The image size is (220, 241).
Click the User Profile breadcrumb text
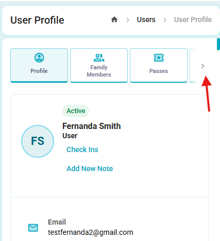[193, 20]
